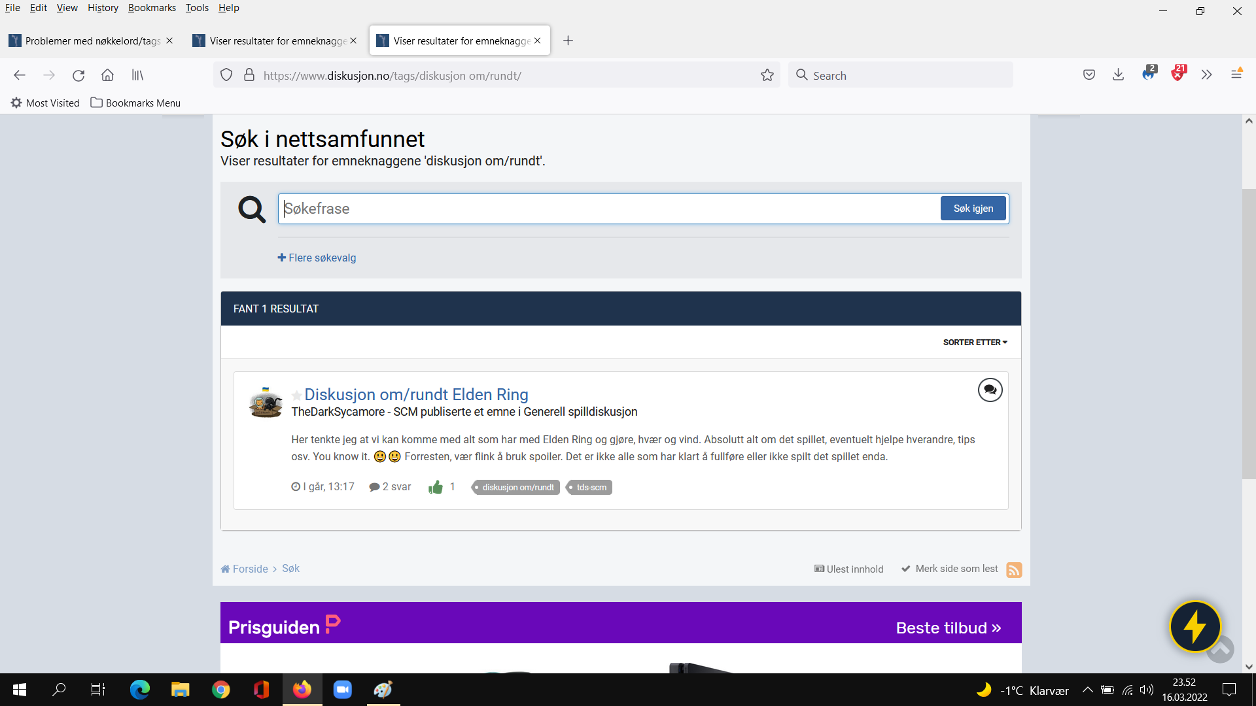Go to 'Forside' breadcrumb link
Image resolution: width=1256 pixels, height=706 pixels.
click(x=244, y=569)
